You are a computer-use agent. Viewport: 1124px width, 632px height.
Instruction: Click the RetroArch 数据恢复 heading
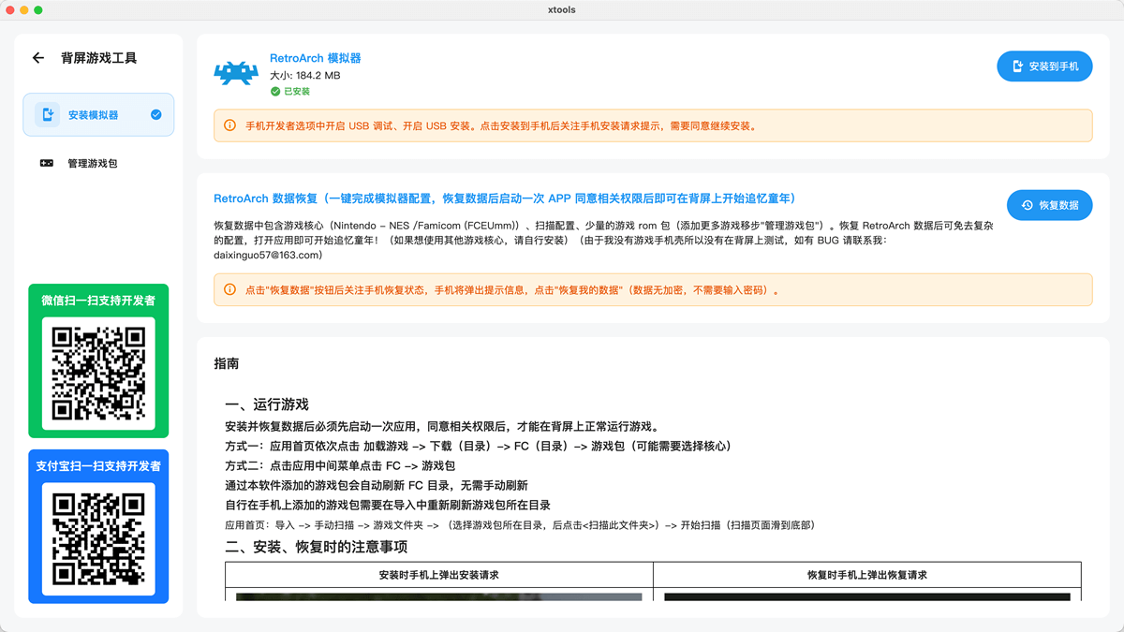[x=504, y=198]
